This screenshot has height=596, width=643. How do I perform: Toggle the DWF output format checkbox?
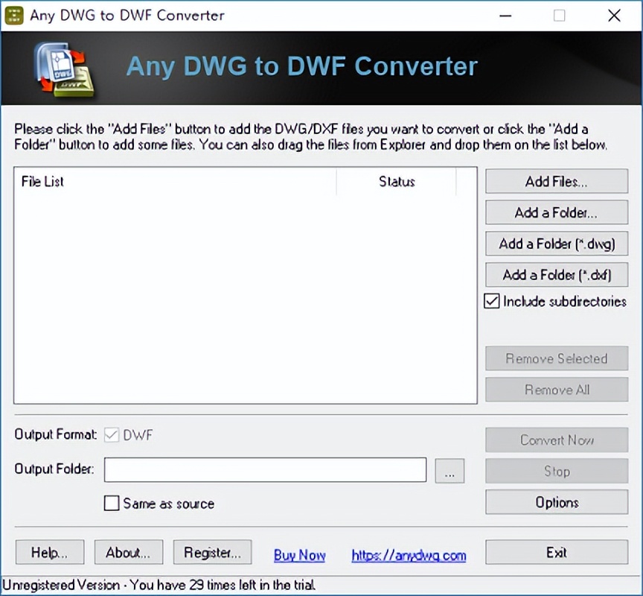(x=112, y=434)
